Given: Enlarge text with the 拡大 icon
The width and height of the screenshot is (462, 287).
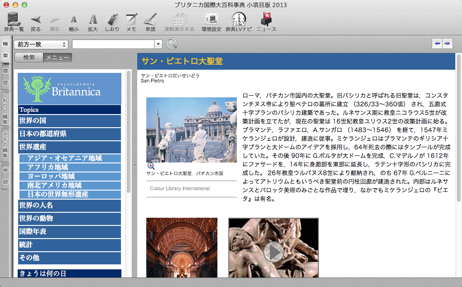Looking at the screenshot, I should (92, 20).
